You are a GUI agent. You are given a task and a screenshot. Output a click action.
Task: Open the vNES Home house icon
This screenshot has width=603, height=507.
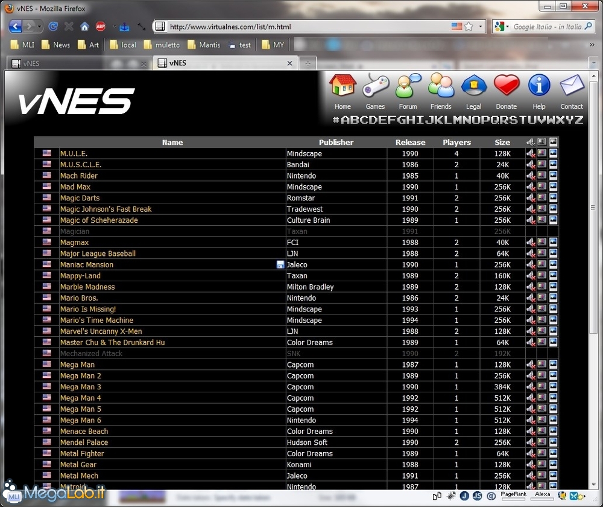tap(343, 85)
